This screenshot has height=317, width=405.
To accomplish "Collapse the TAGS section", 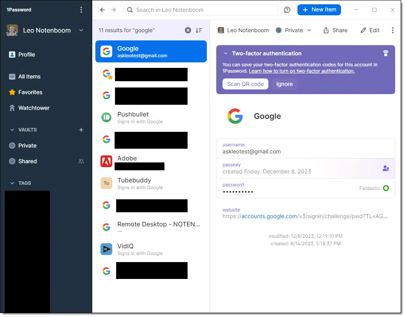I will (x=12, y=183).
